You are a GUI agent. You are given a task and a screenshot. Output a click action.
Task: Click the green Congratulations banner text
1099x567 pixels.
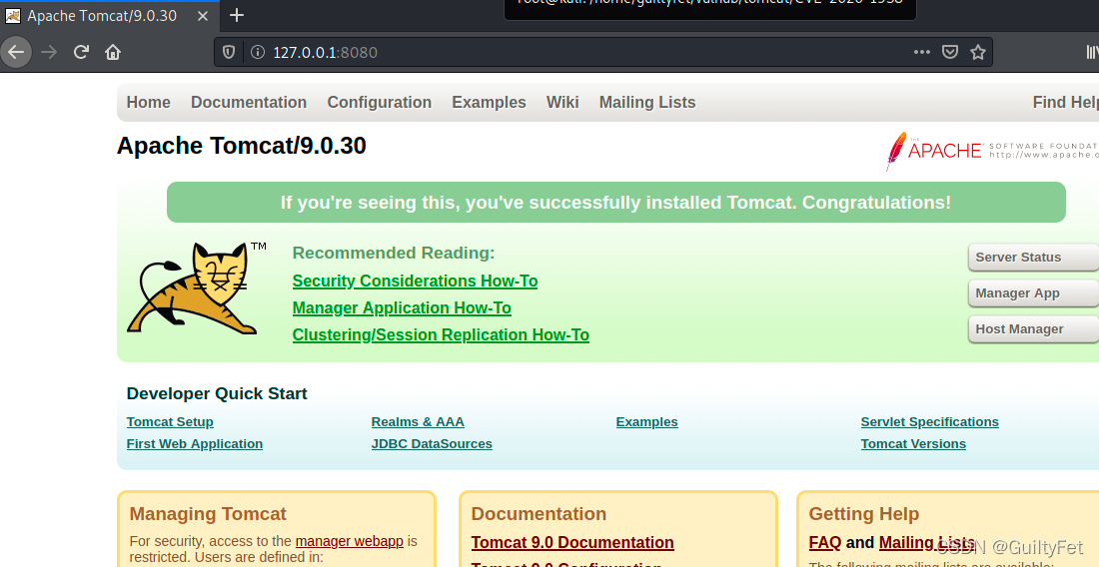click(x=616, y=203)
